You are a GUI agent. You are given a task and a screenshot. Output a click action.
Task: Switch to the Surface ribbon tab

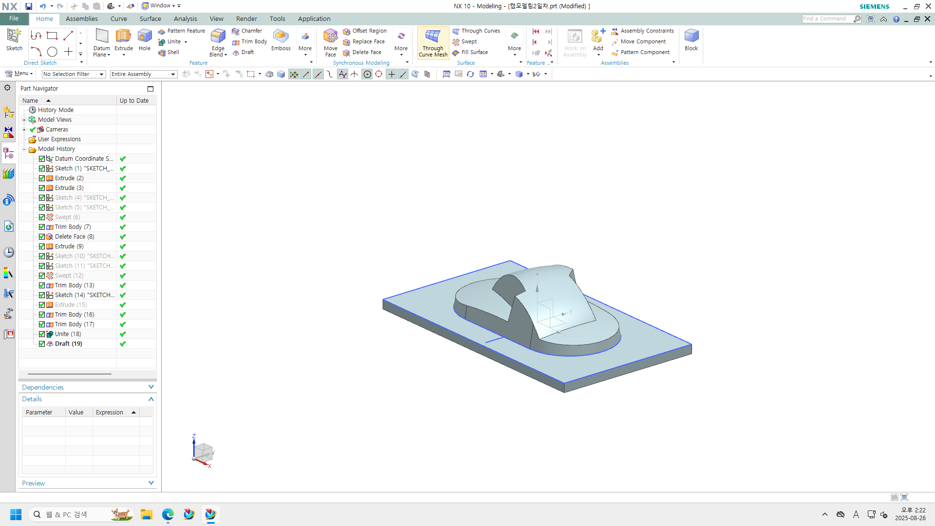pos(150,19)
